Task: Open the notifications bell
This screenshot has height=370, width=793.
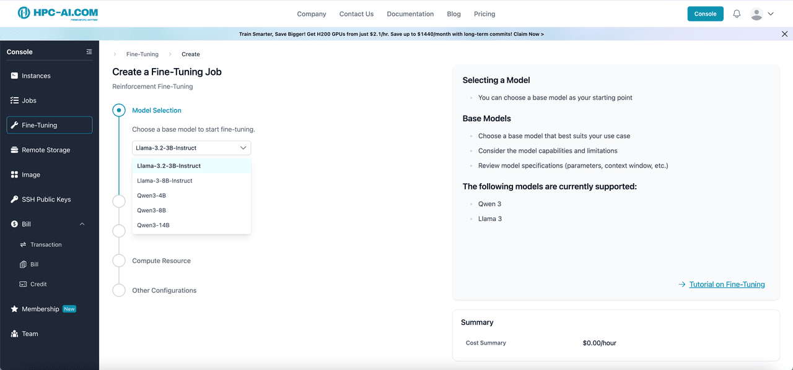Action: point(737,14)
